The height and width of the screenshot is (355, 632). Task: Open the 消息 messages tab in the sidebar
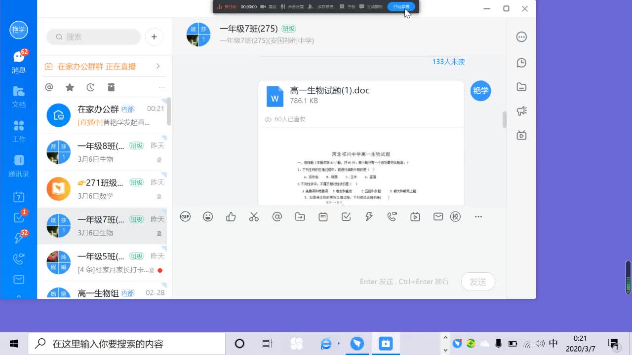click(x=19, y=62)
